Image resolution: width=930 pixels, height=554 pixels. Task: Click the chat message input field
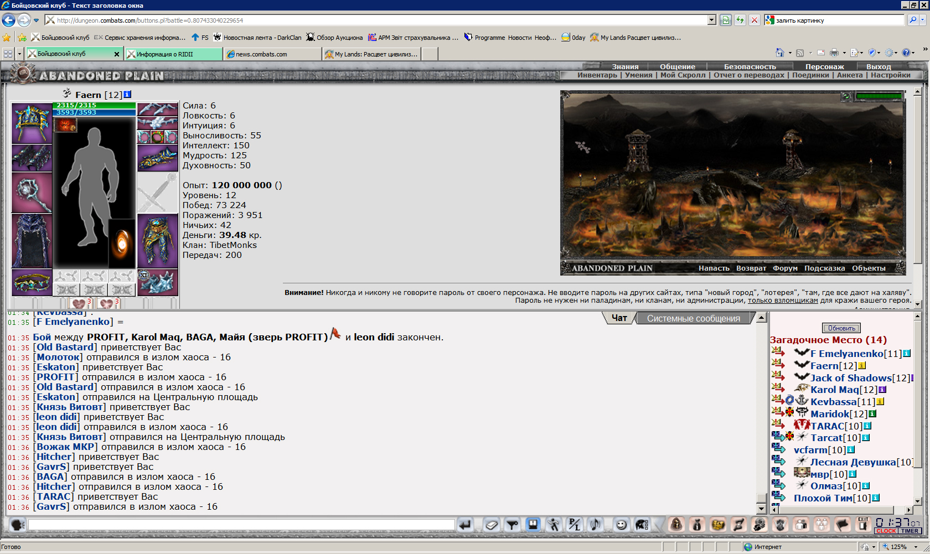pos(241,524)
